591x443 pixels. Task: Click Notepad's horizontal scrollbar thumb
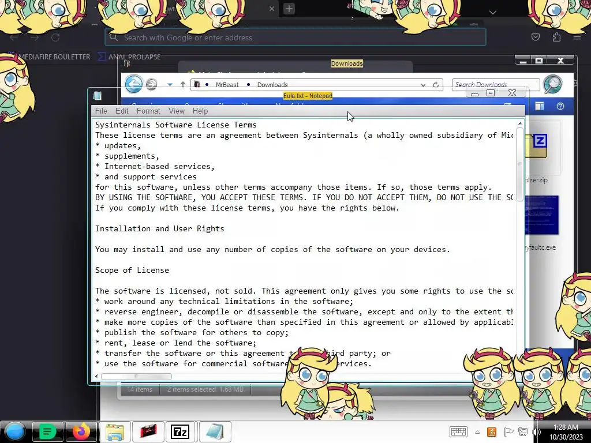tap(136, 376)
